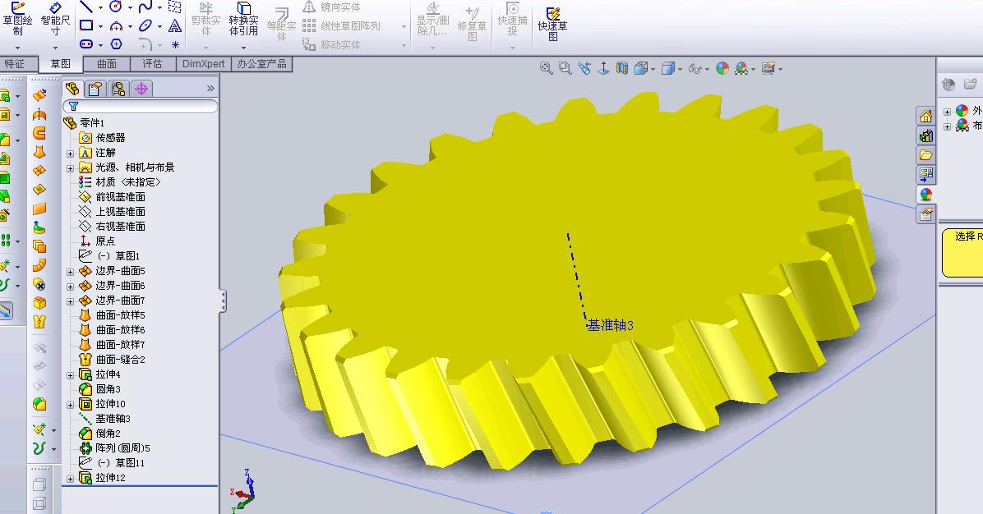The height and width of the screenshot is (514, 983).
Task: Switch to the 草图 ribbon tab
Action: [61, 63]
